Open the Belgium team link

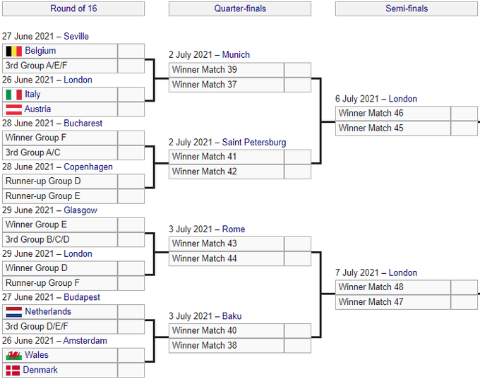pos(40,51)
